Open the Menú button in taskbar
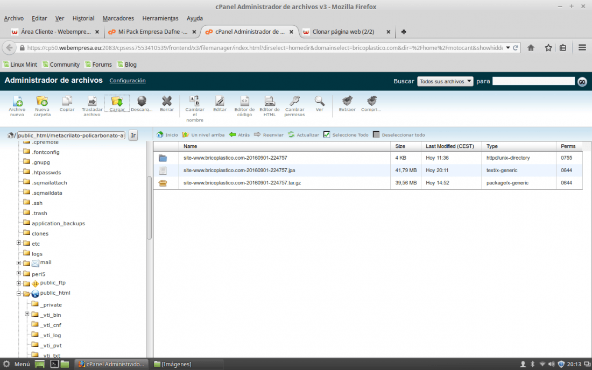The image size is (592, 370). tap(17, 364)
